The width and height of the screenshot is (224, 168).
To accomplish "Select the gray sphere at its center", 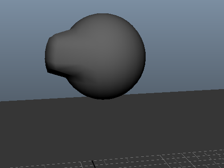I will (102, 57).
